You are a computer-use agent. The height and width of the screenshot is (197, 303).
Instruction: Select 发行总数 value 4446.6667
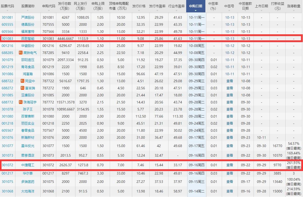[66, 39]
